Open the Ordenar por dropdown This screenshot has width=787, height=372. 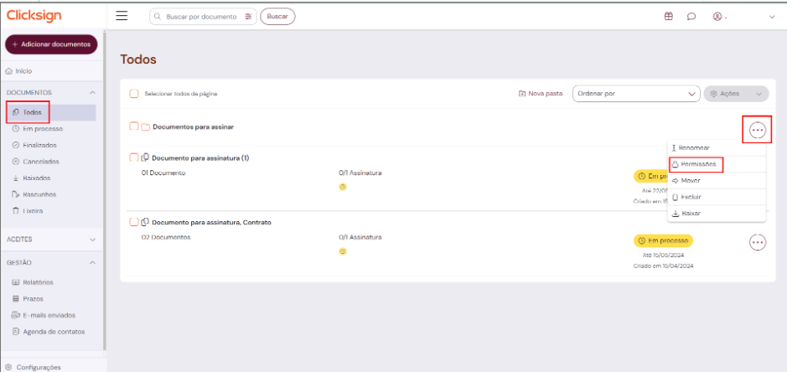point(635,94)
